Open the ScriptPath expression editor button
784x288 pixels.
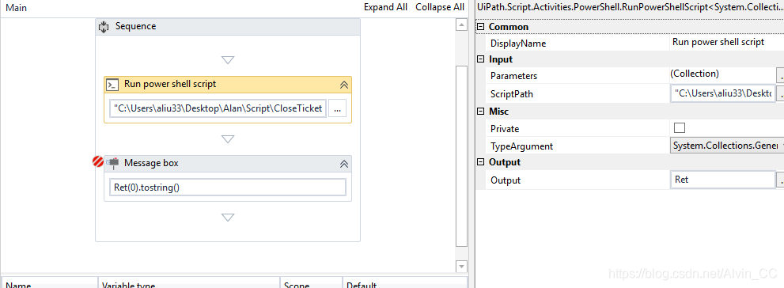click(x=780, y=93)
